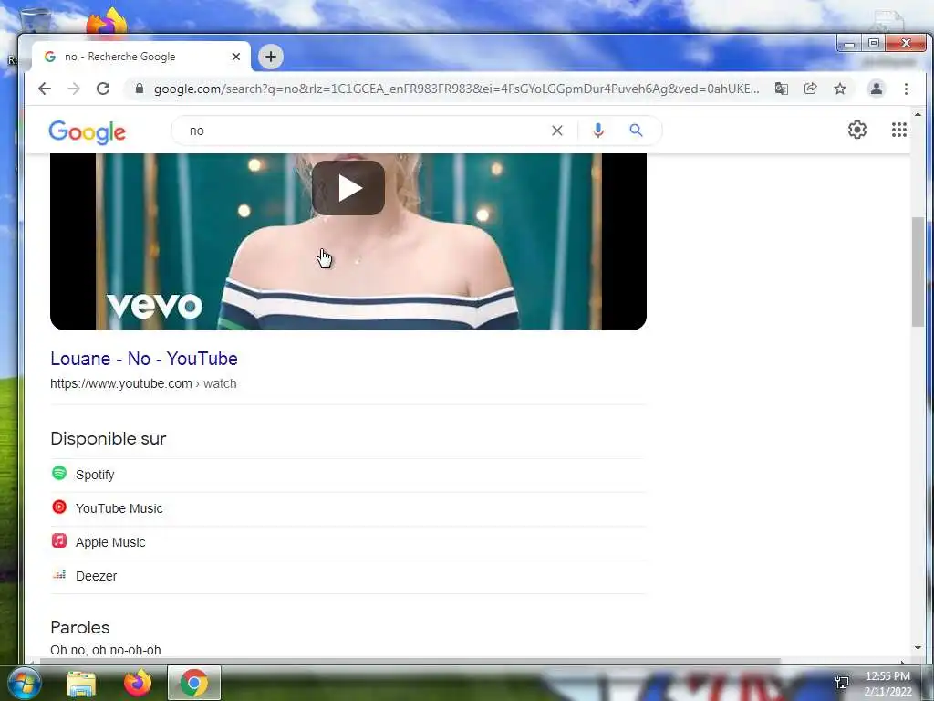This screenshot has width=934, height=701.
Task: Go to Google homepage logo
Action: 87,131
